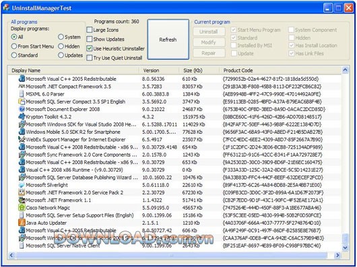Screen dimensions: 357x267
Task: Click the SQL Server Database Publishing Wizard icon
Action: 22,178
